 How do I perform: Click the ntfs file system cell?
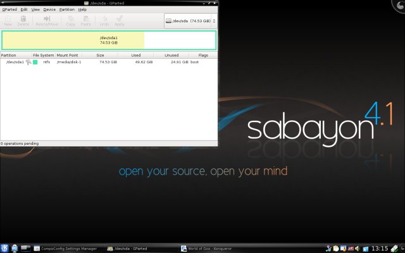[x=46, y=62]
